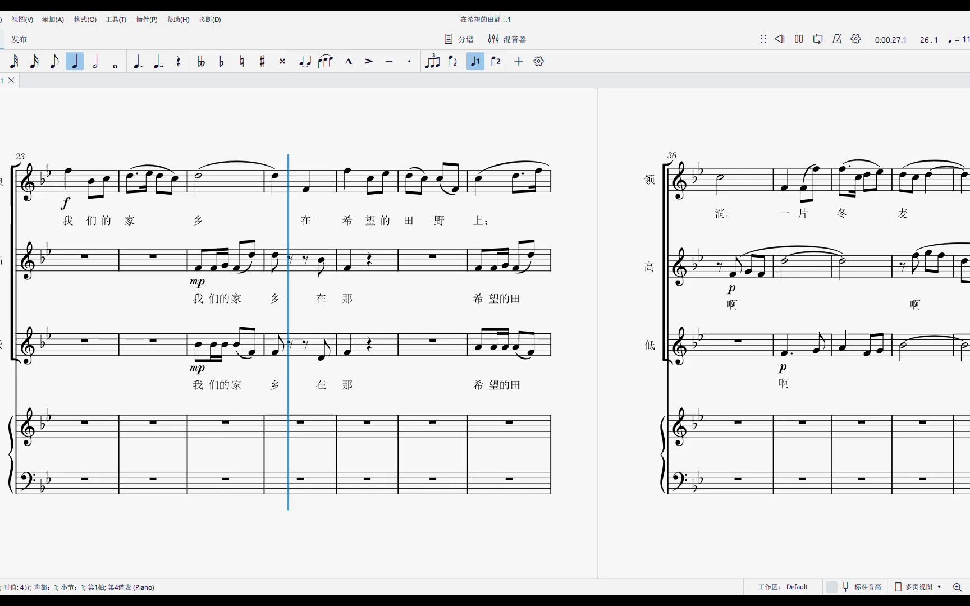970x606 pixels.
Task: Click the tempo indicator
Action: [x=959, y=39]
